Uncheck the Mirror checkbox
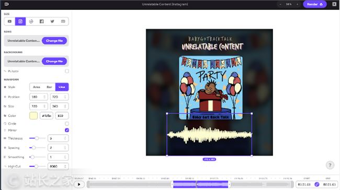340x190 pixels. (x=67, y=130)
